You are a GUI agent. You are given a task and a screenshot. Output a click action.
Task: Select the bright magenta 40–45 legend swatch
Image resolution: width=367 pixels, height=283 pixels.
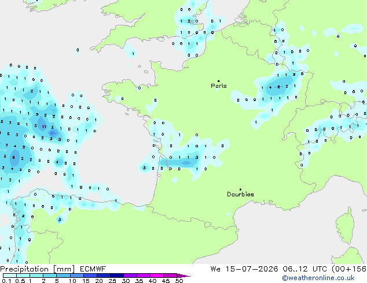pos(157,275)
